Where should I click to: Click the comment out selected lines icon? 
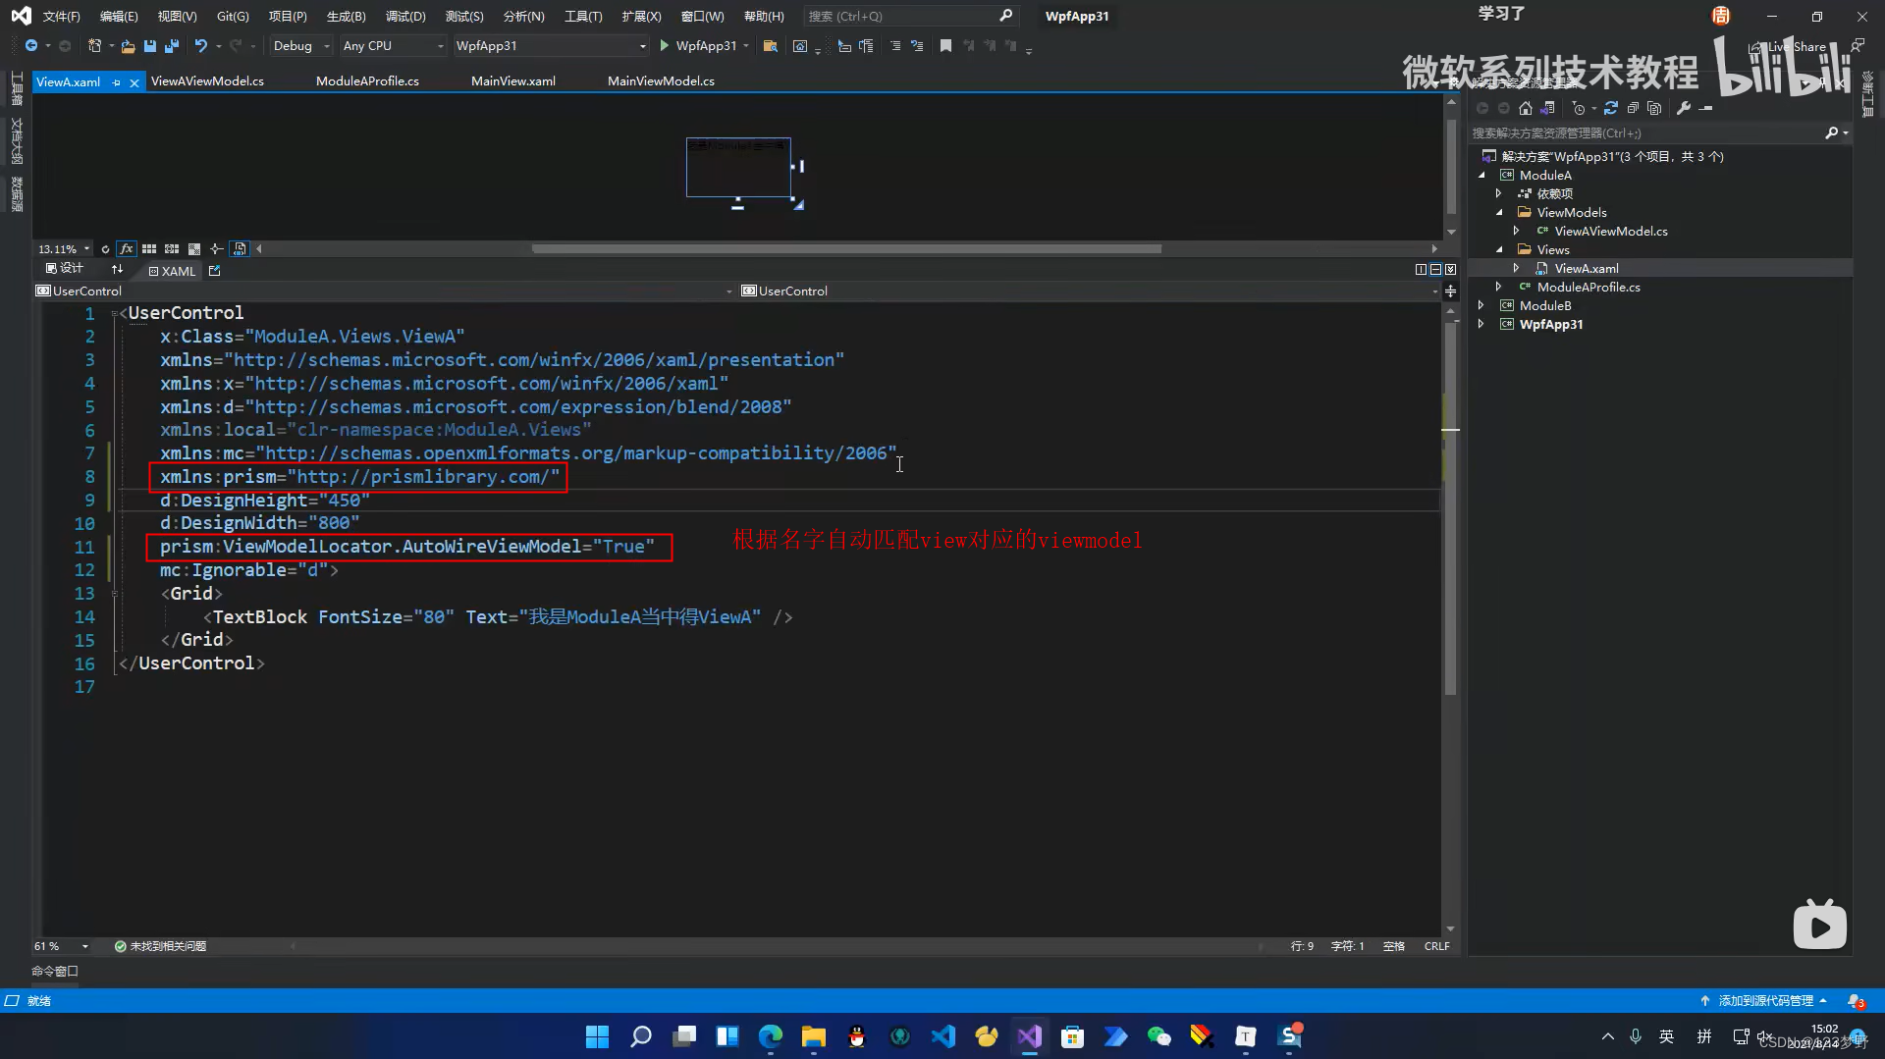[x=894, y=46]
